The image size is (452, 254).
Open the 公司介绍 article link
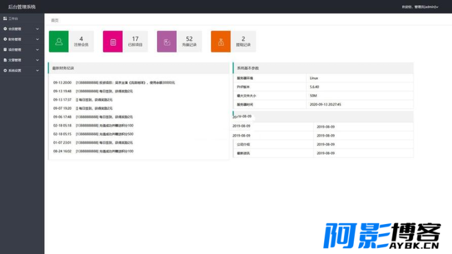(x=244, y=144)
